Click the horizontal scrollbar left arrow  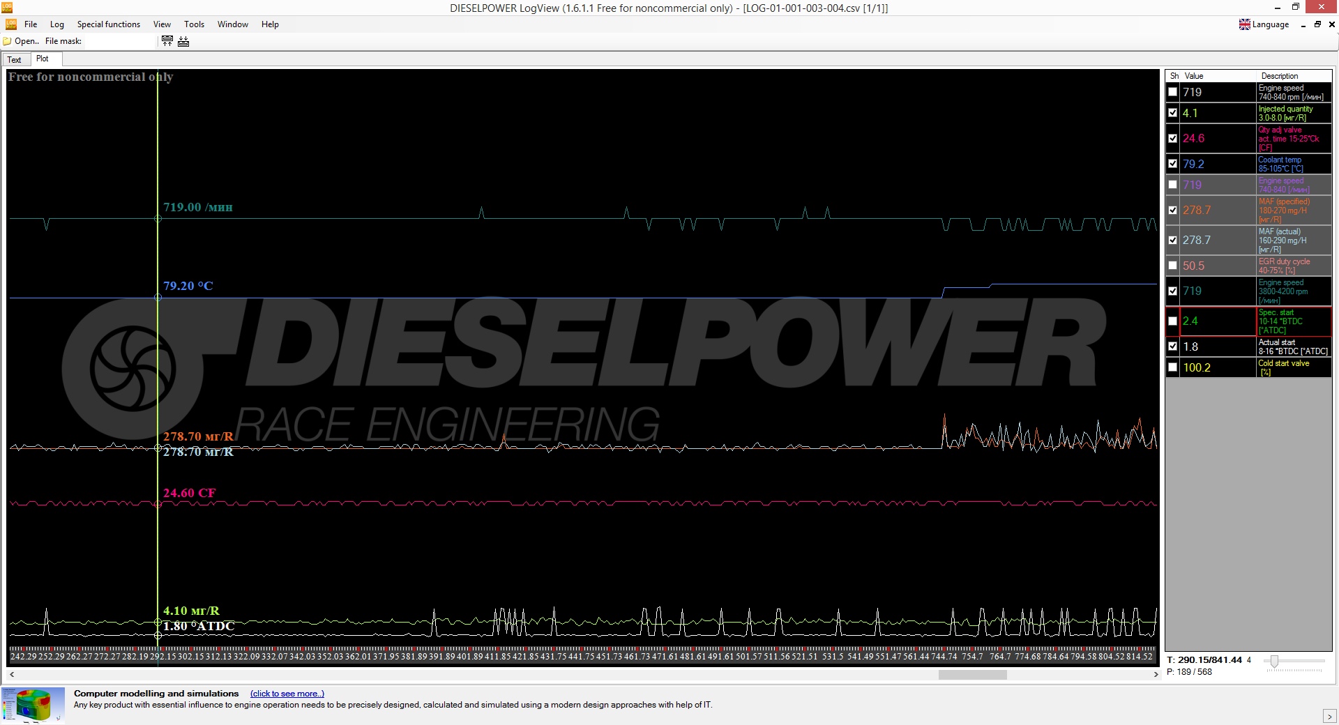12,674
